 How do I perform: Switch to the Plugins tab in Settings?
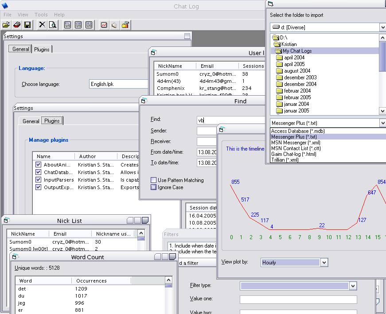point(42,49)
